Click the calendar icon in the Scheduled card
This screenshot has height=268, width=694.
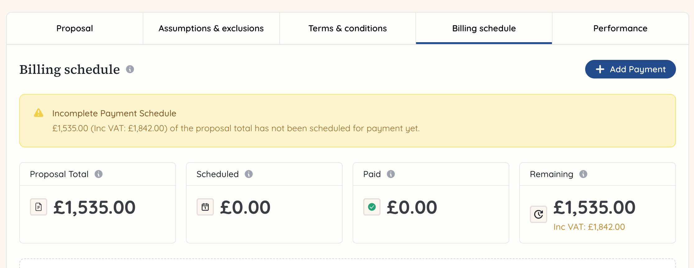click(205, 207)
